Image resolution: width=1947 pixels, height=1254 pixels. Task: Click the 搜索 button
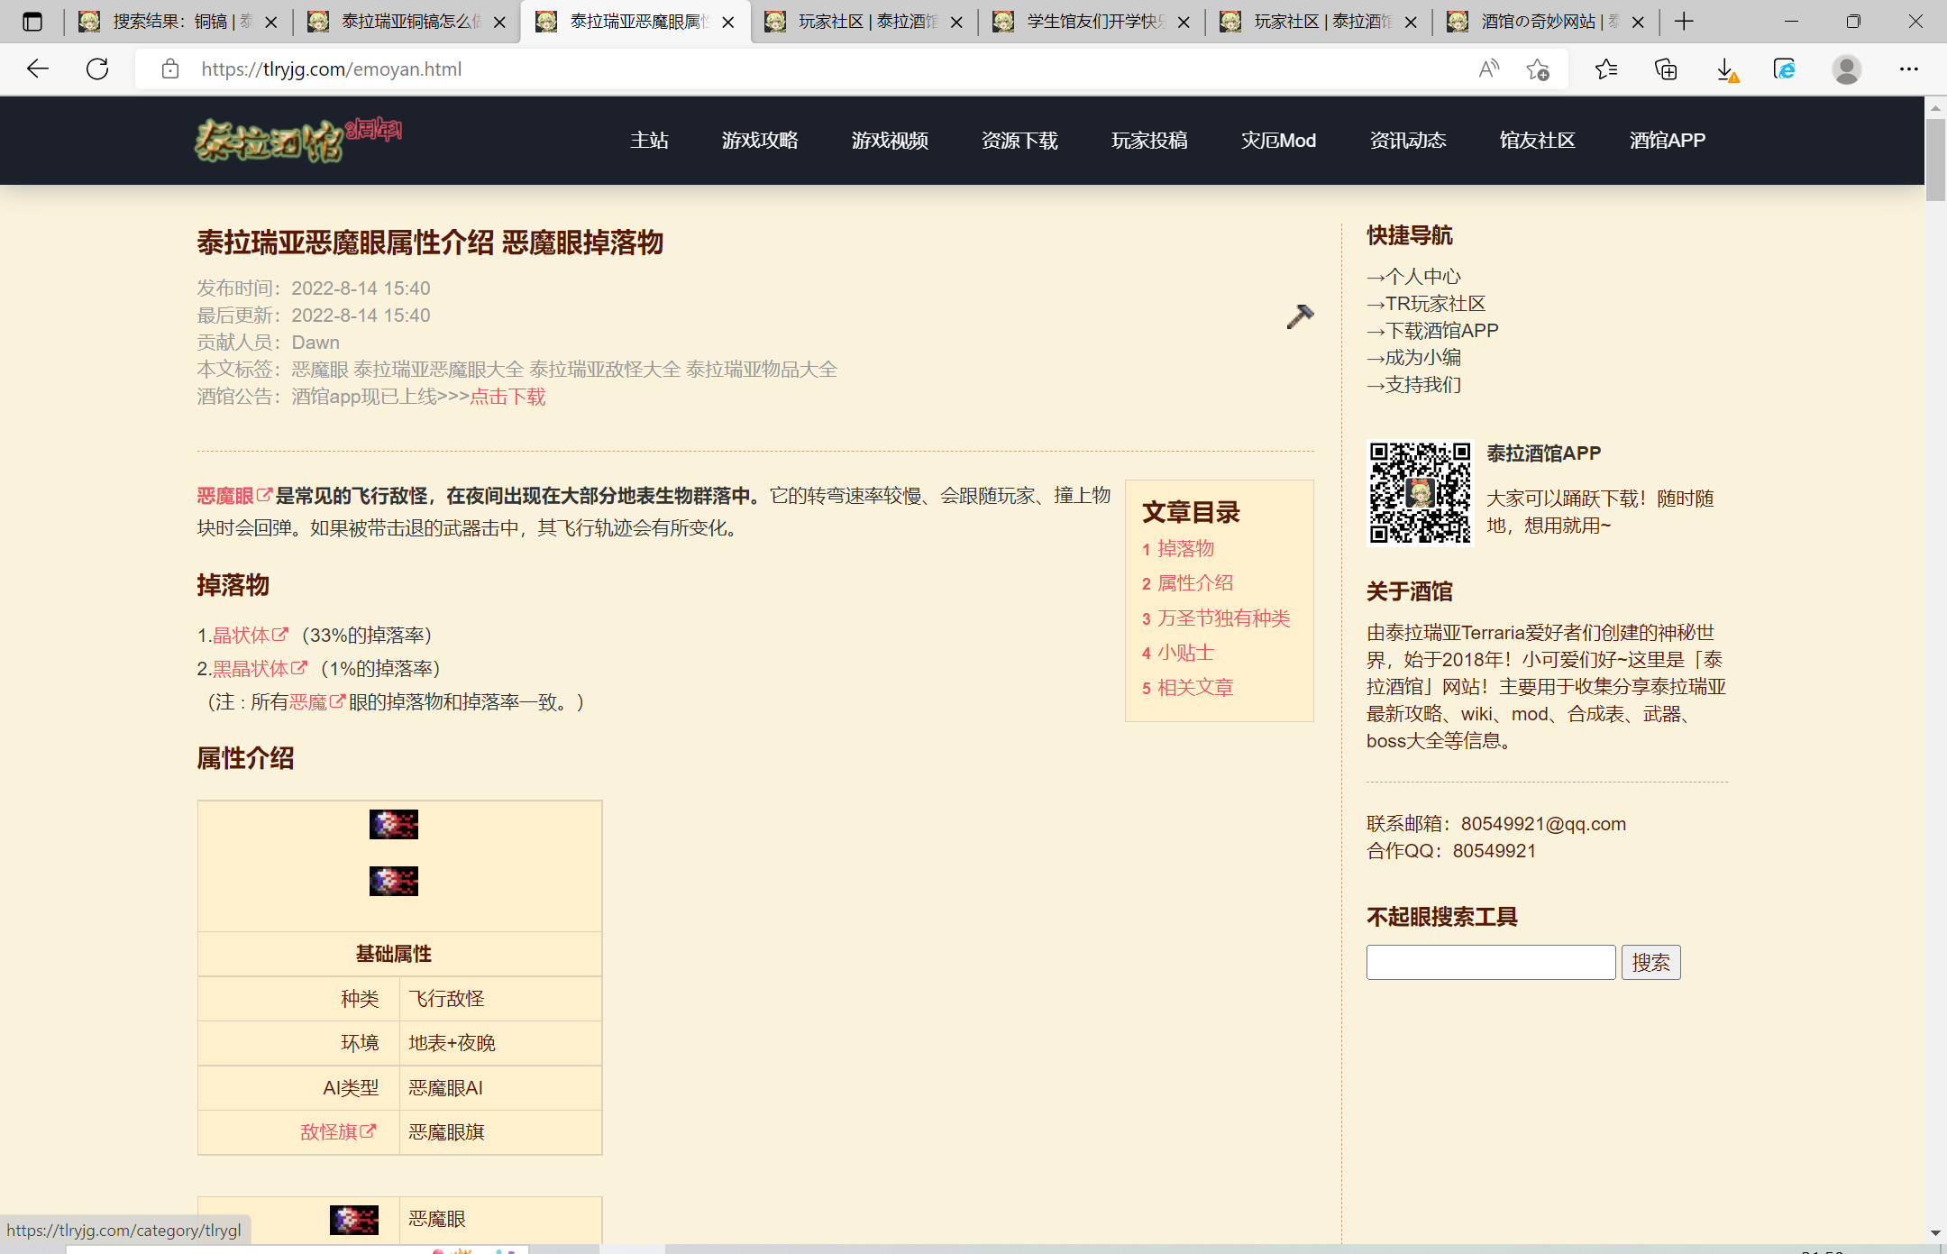(1650, 962)
